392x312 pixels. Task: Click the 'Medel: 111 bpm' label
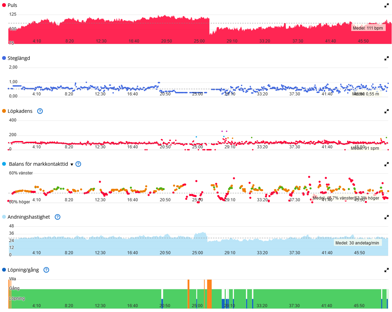point(368,28)
